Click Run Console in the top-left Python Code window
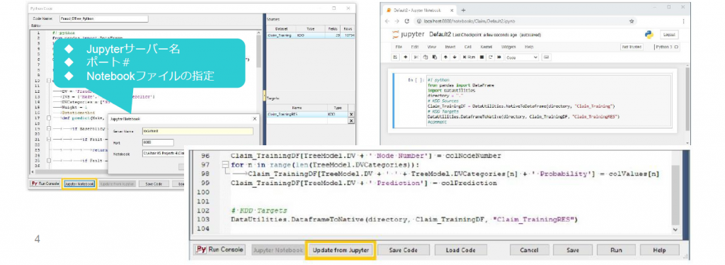The image size is (725, 265). coord(45,184)
